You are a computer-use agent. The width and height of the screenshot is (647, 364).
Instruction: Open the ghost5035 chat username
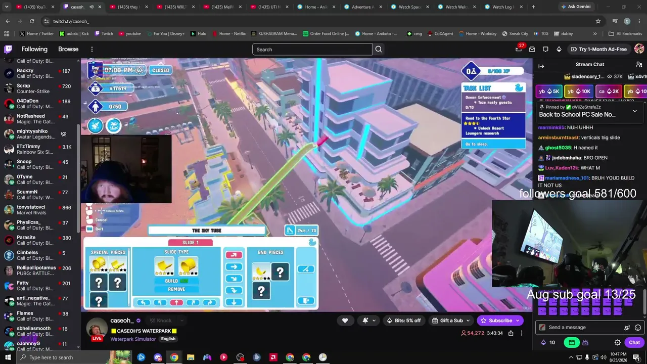pos(558,148)
